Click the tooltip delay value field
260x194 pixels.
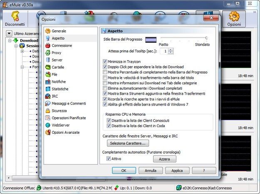point(164,51)
